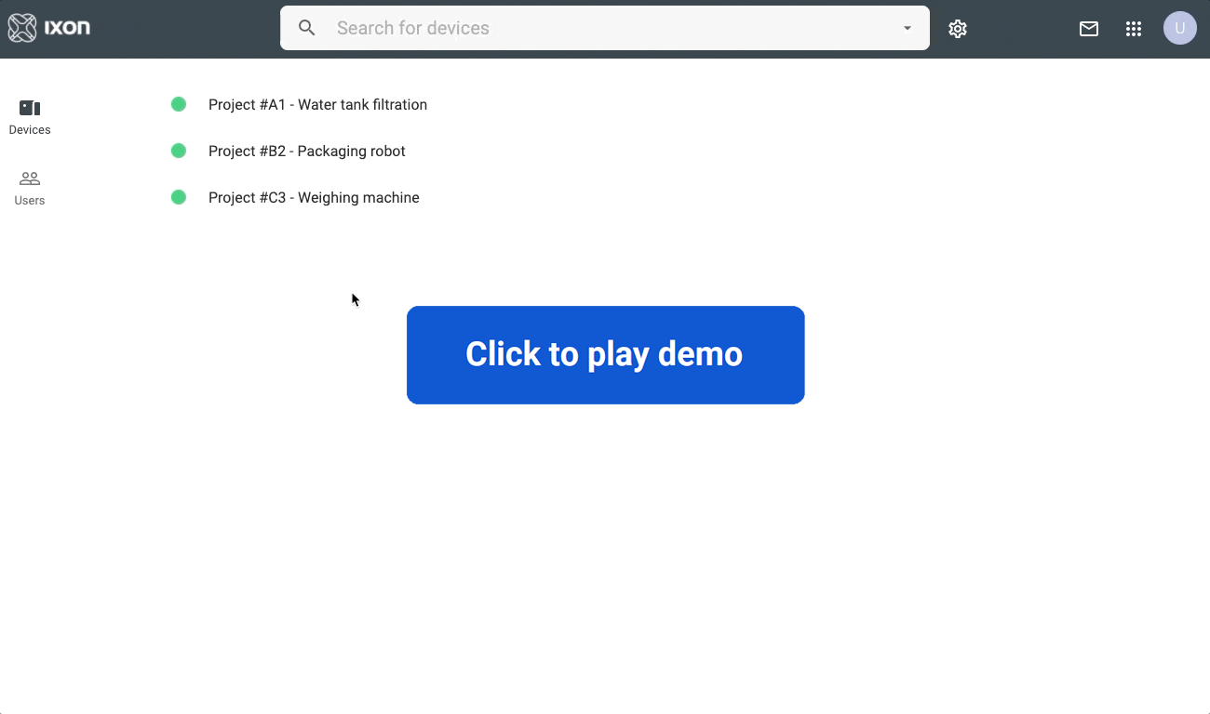
Task: Click the circular user badge labeled U
Action: [x=1179, y=28]
